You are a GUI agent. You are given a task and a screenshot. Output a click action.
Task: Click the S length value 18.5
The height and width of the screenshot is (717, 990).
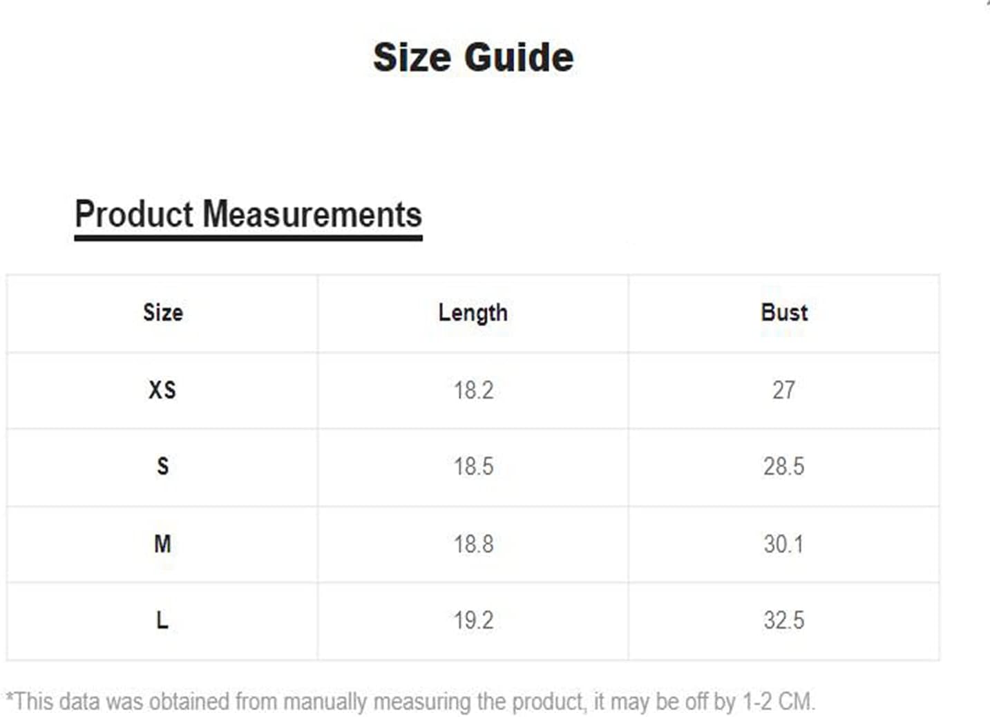473,466
